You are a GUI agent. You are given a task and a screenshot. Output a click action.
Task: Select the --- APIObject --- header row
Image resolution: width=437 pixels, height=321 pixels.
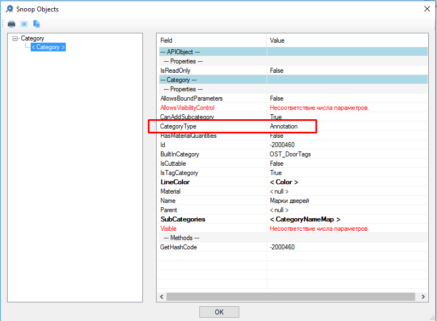pyautogui.click(x=294, y=52)
